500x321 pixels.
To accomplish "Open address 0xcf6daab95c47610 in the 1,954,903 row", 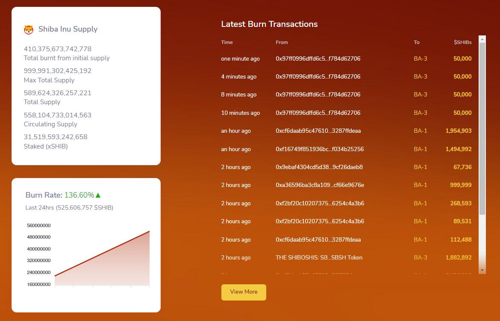I will 318,131.
